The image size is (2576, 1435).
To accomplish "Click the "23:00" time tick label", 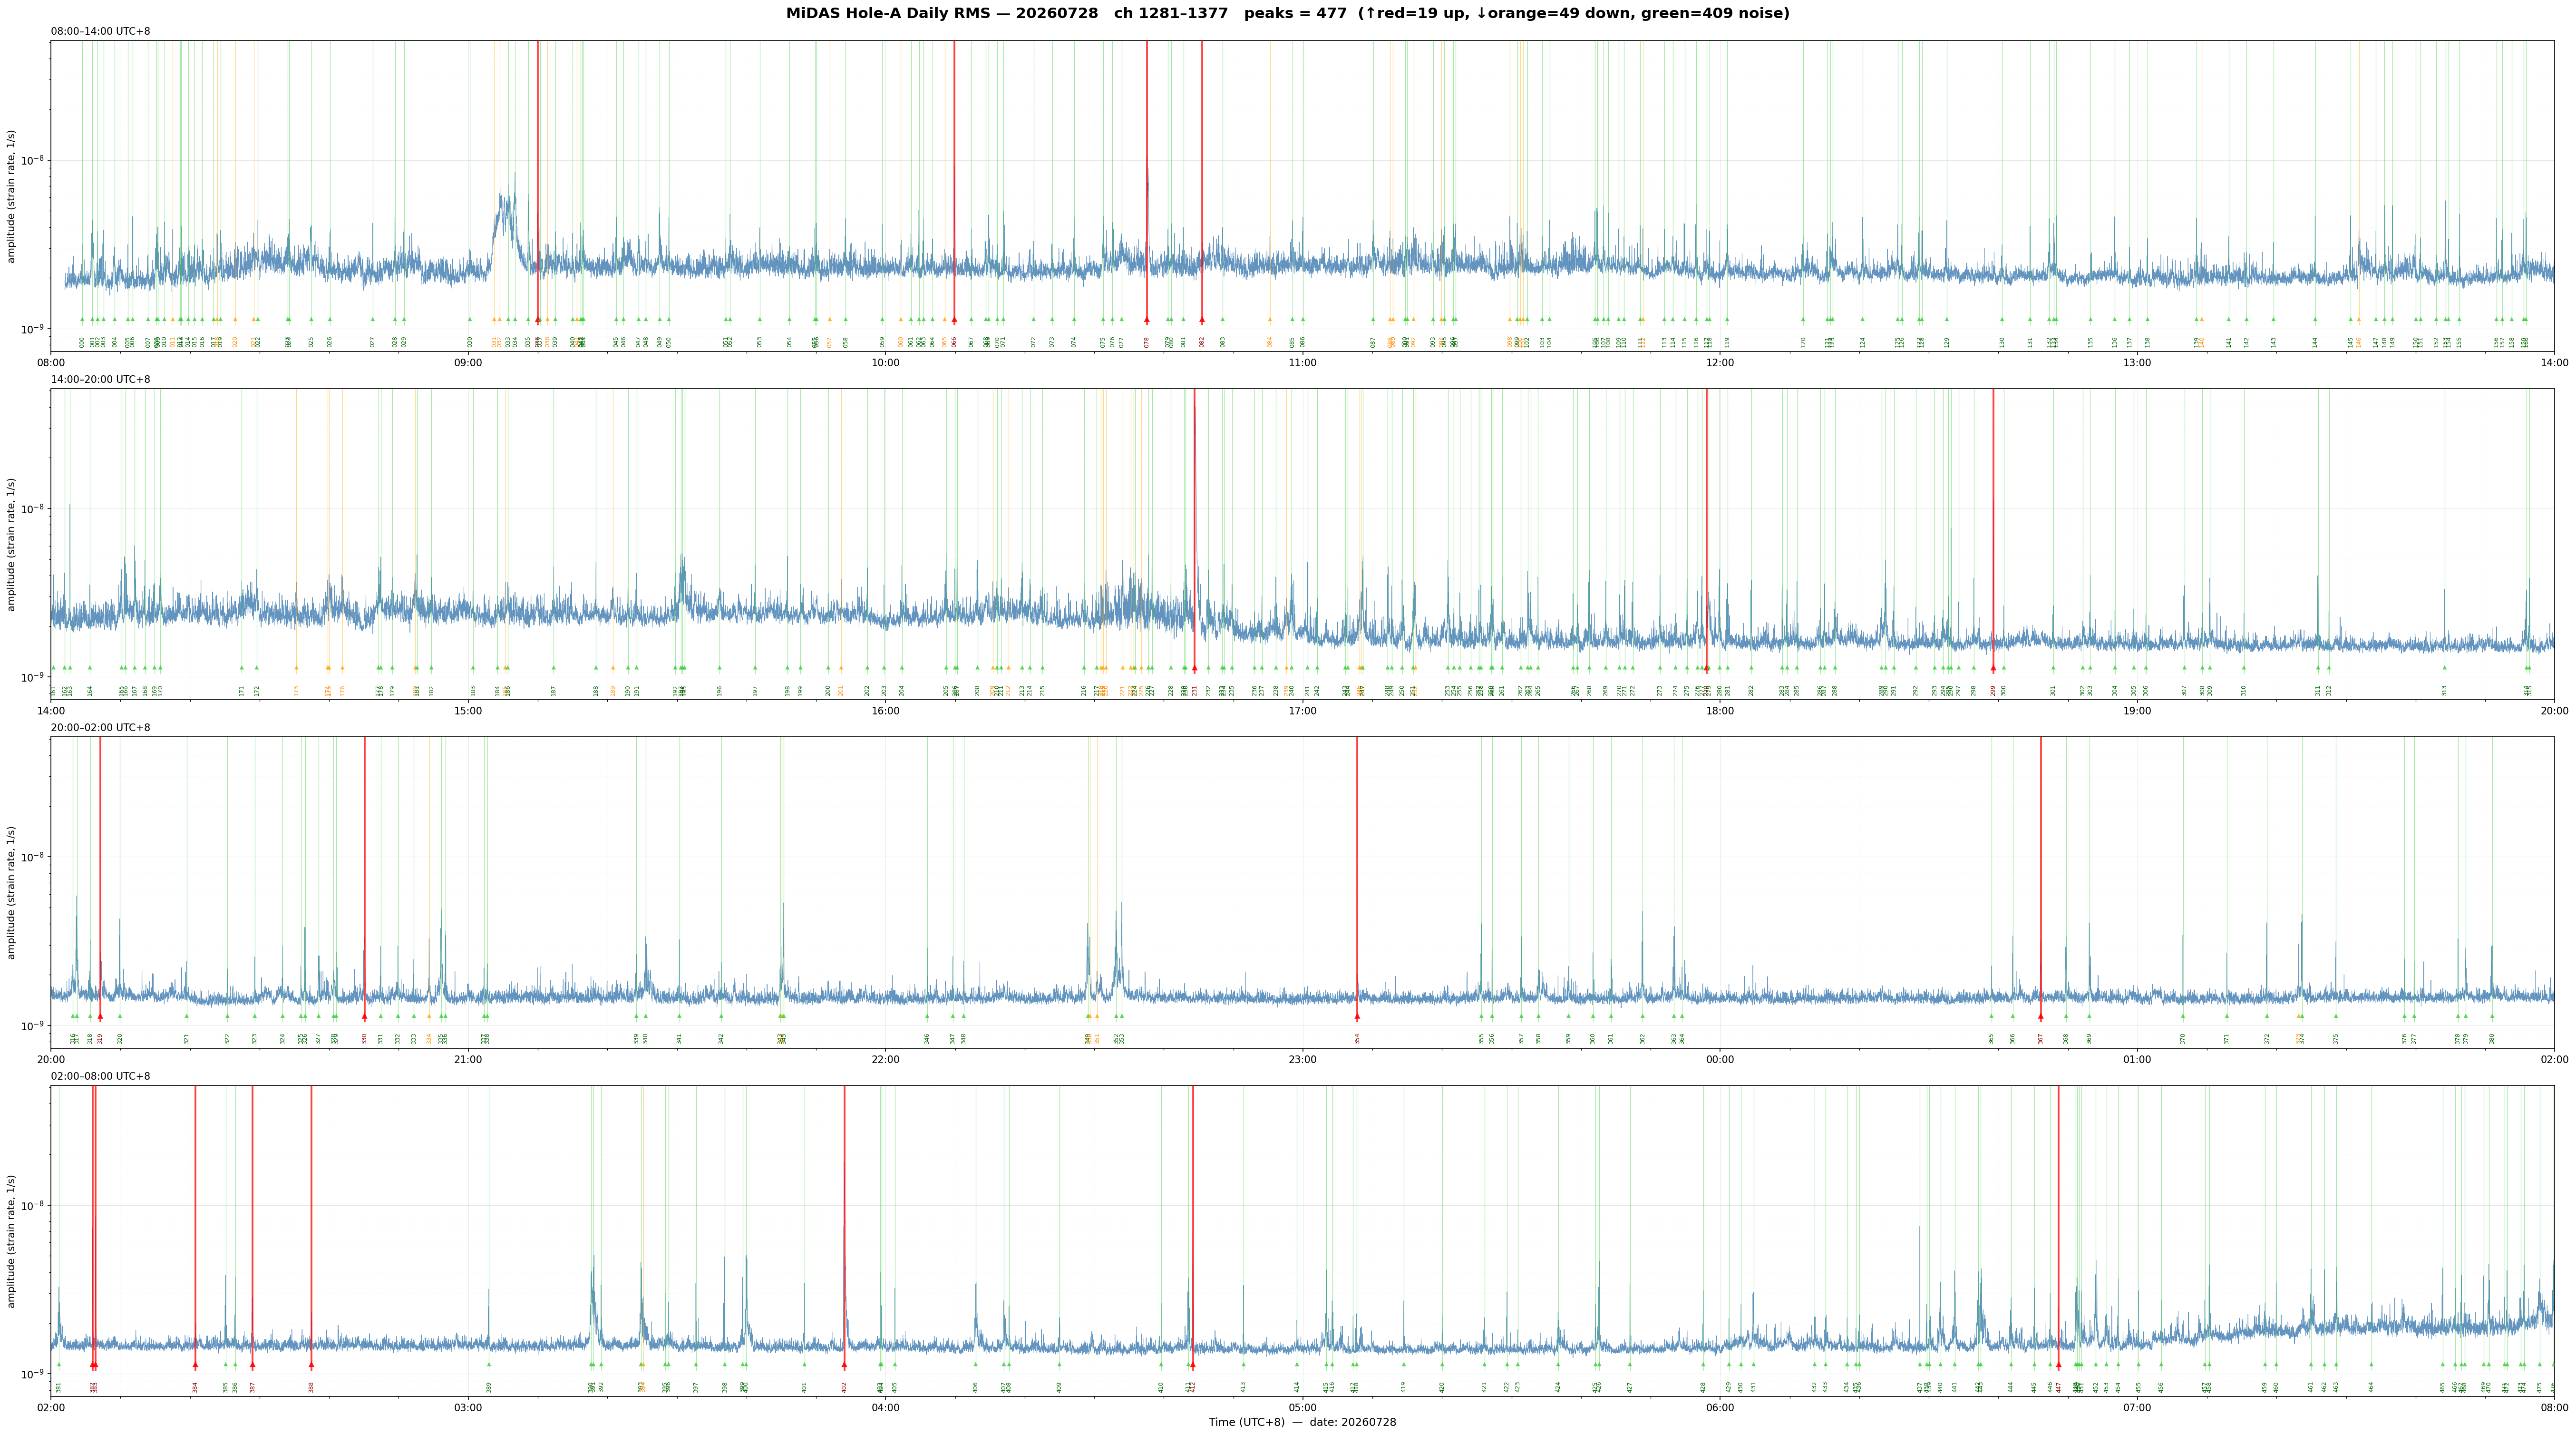I will 1302,1059.
